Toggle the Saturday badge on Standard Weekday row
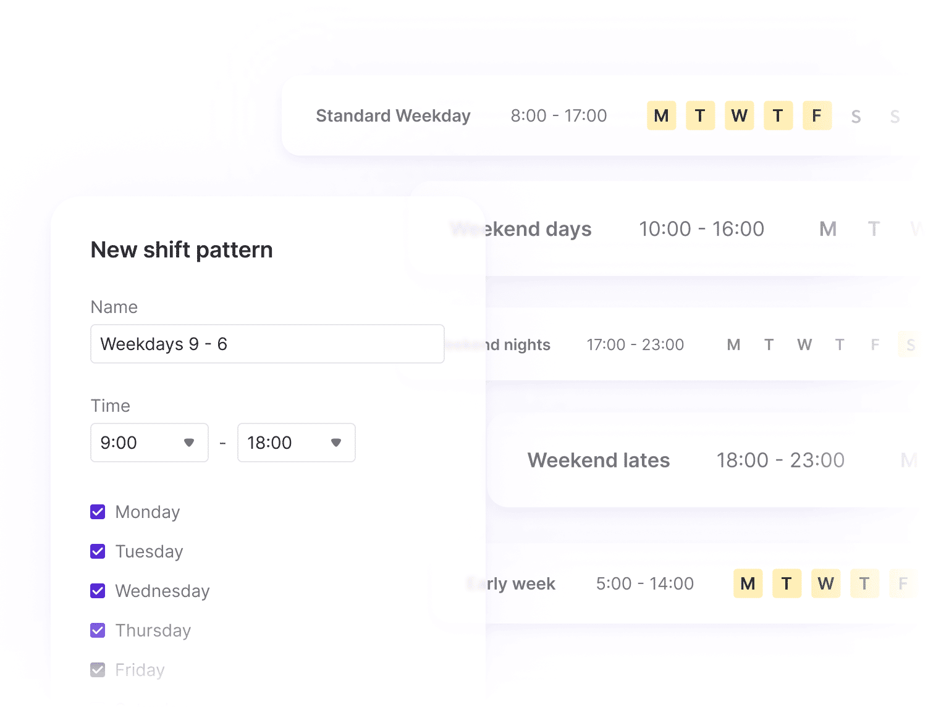The width and height of the screenshot is (949, 726). tap(856, 115)
